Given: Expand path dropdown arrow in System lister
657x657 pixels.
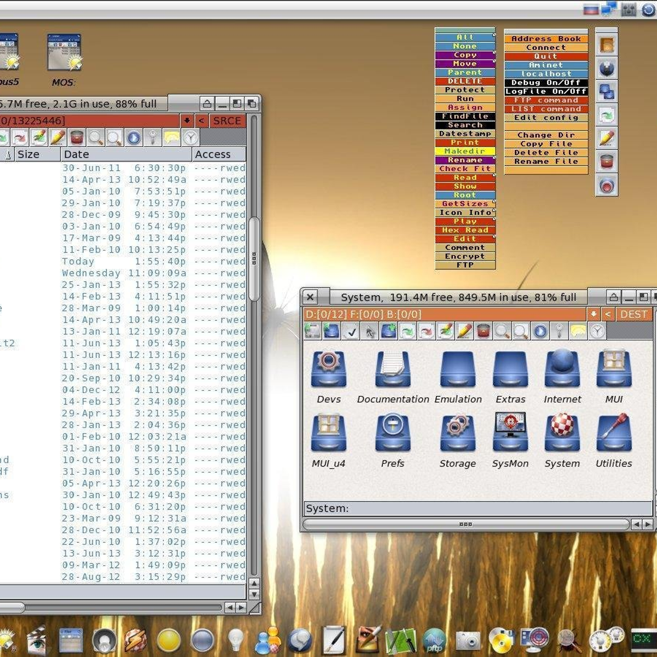Looking at the screenshot, I should tap(593, 314).
